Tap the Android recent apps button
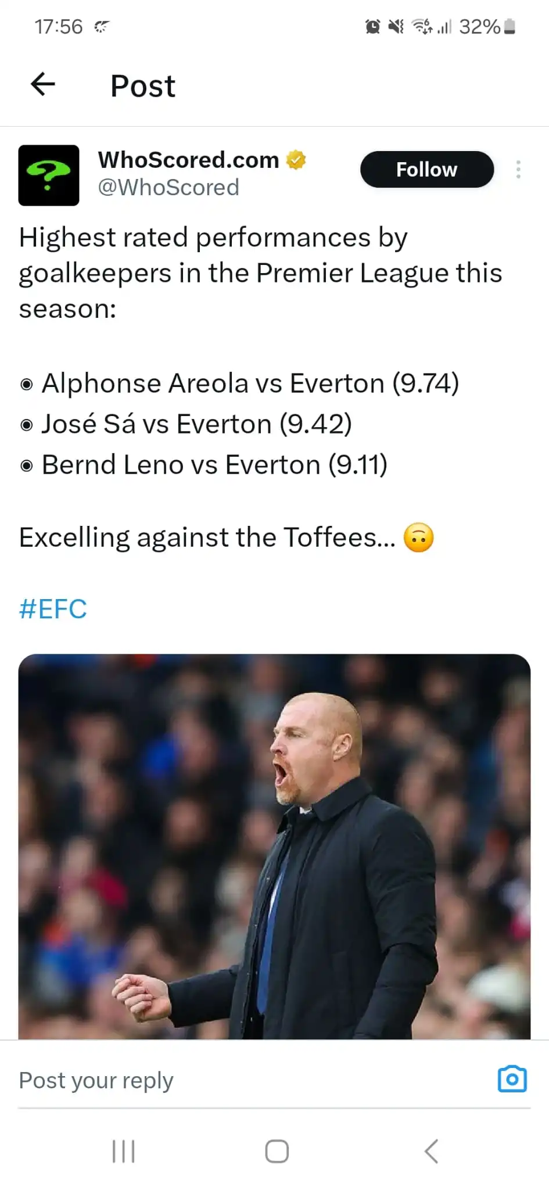Viewport: 549px width, 1190px height. click(x=123, y=1151)
